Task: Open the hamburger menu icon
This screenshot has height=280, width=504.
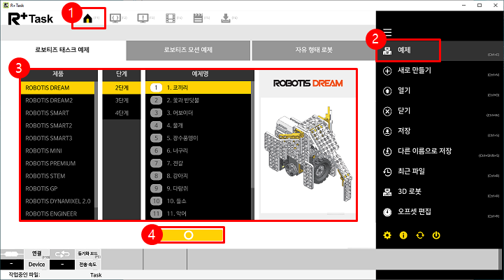Action: (387, 32)
